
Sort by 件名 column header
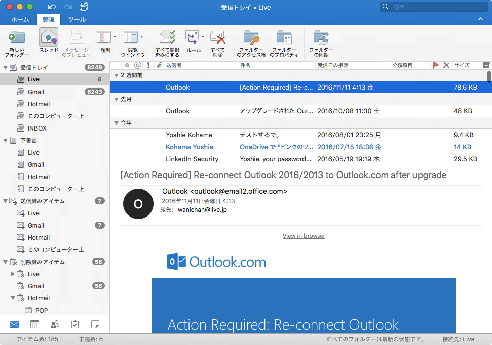pos(245,65)
